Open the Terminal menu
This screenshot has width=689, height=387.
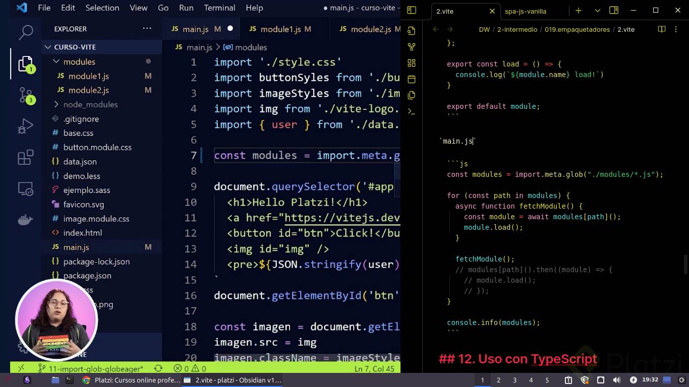click(219, 8)
